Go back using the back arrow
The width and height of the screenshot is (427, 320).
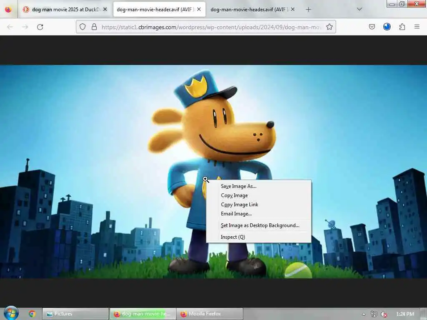click(10, 27)
